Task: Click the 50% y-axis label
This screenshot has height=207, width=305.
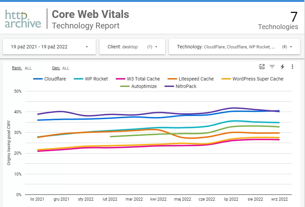Action: (18, 91)
